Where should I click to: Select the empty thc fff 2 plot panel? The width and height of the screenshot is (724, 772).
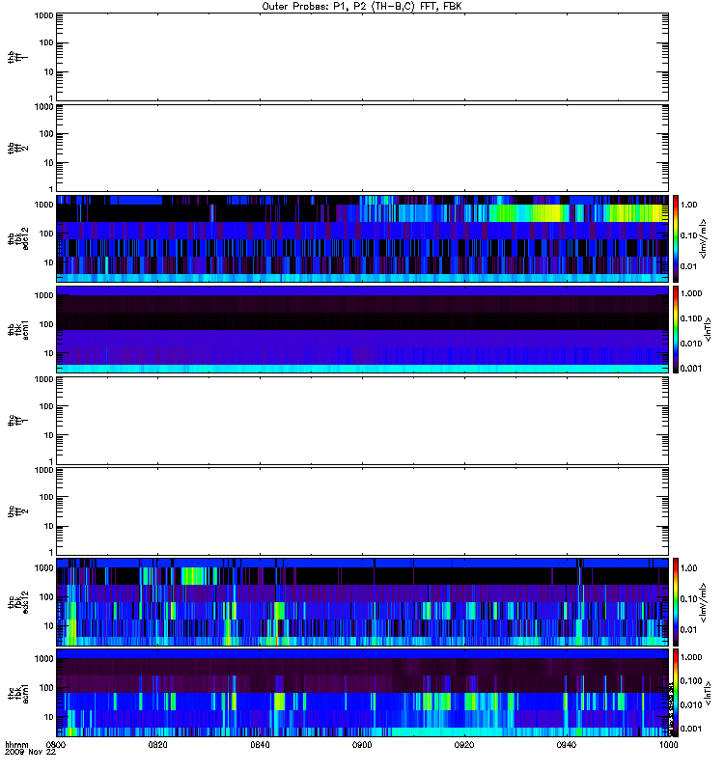point(363,511)
